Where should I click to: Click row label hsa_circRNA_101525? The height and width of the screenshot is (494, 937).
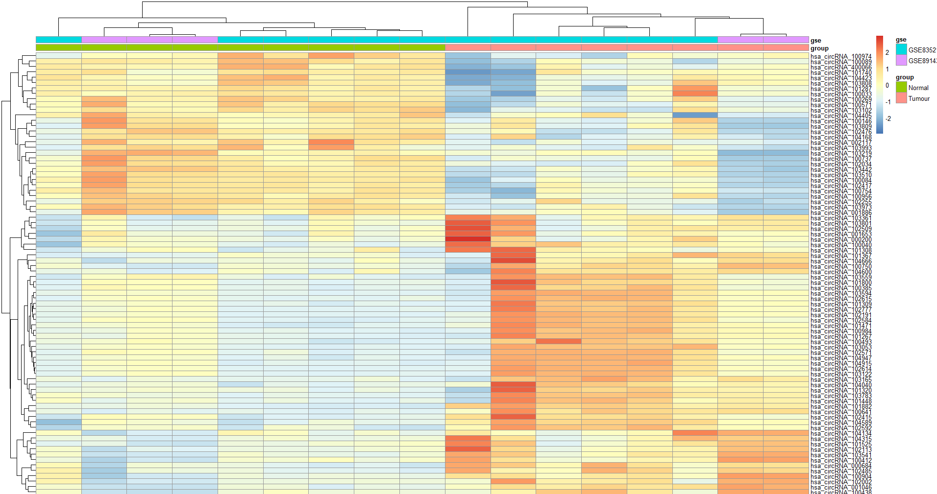(x=841, y=445)
